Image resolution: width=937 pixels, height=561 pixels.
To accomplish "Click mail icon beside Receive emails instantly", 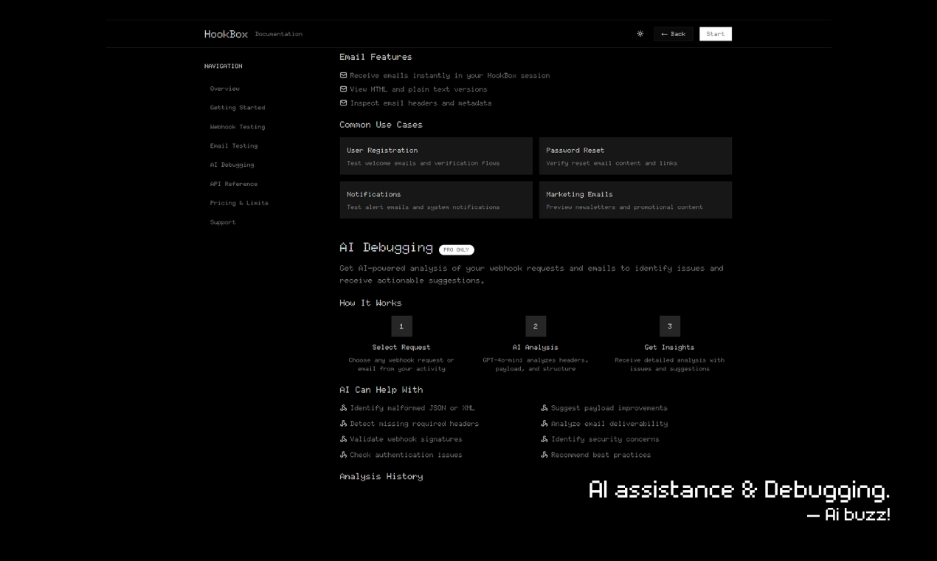I will pyautogui.click(x=343, y=75).
